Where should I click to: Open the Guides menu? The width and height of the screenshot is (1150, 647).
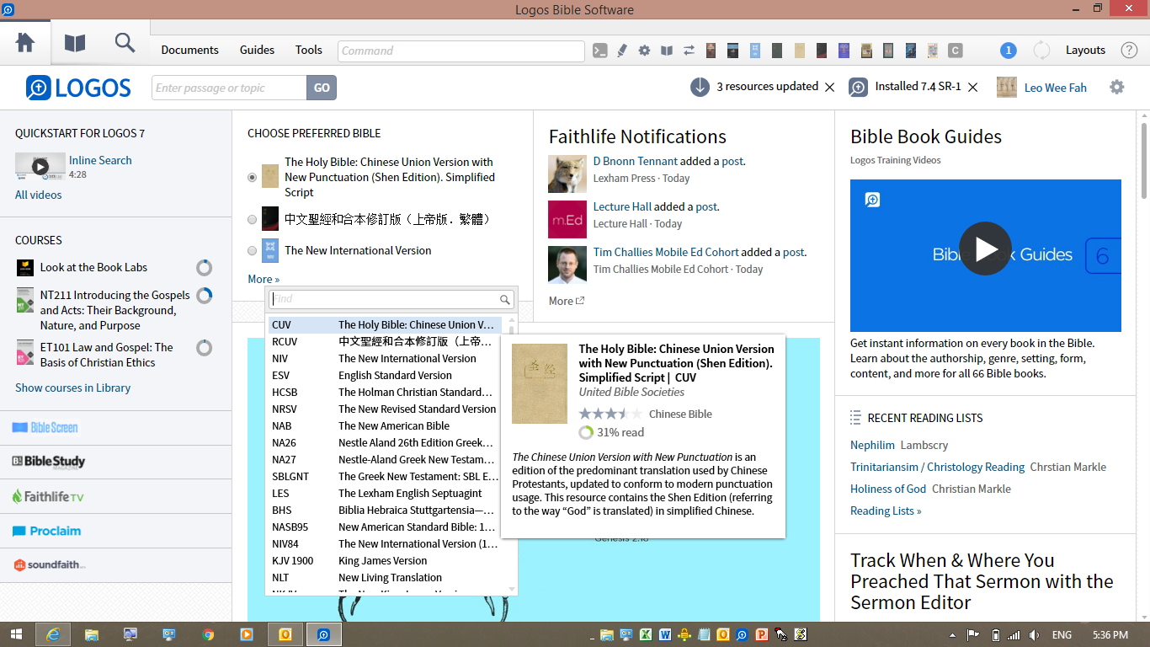(x=257, y=51)
